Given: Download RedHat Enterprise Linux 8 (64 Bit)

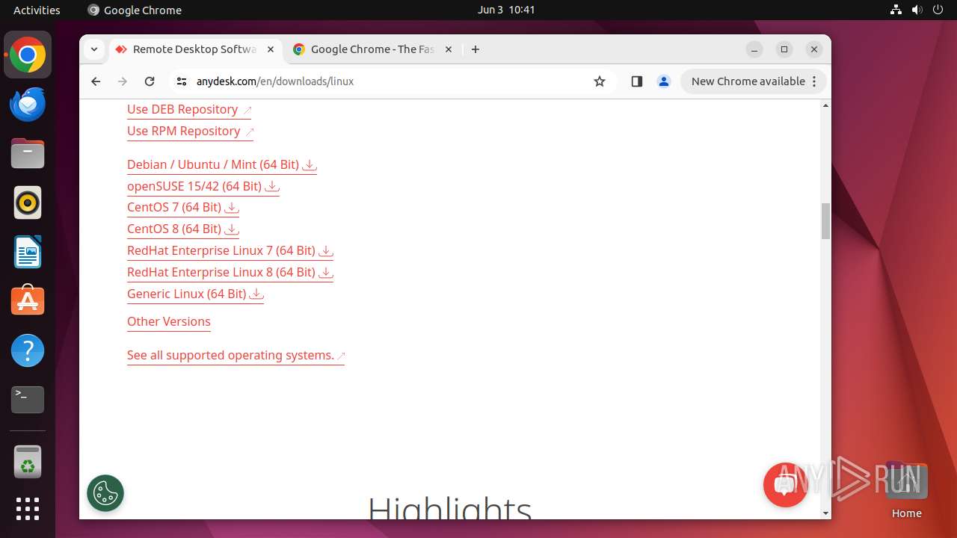Looking at the screenshot, I should (x=230, y=272).
